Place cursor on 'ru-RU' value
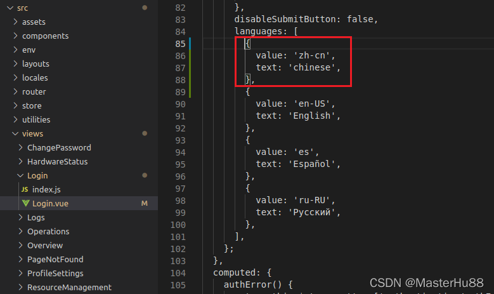The height and width of the screenshot is (294, 494). click(312, 200)
